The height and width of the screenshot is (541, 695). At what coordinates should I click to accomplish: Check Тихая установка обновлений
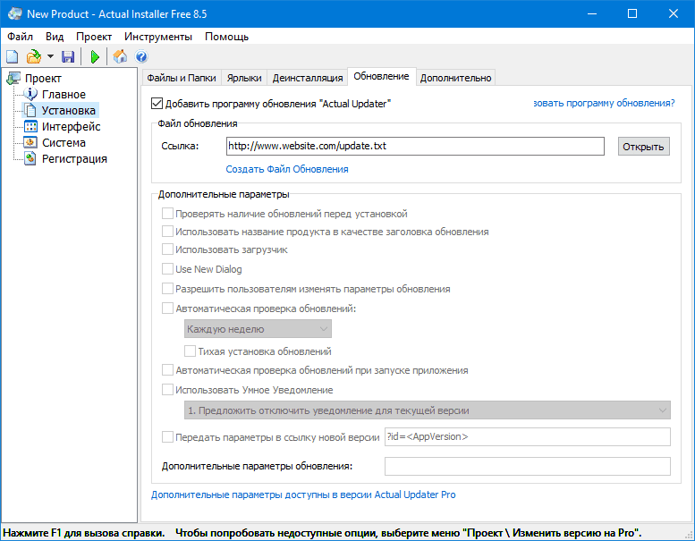point(191,351)
